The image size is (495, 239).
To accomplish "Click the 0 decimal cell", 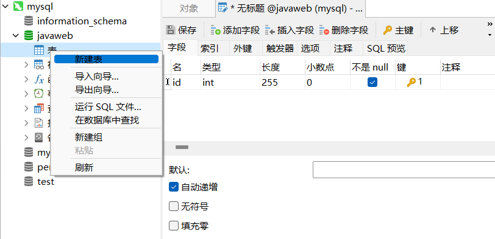I will [328, 83].
